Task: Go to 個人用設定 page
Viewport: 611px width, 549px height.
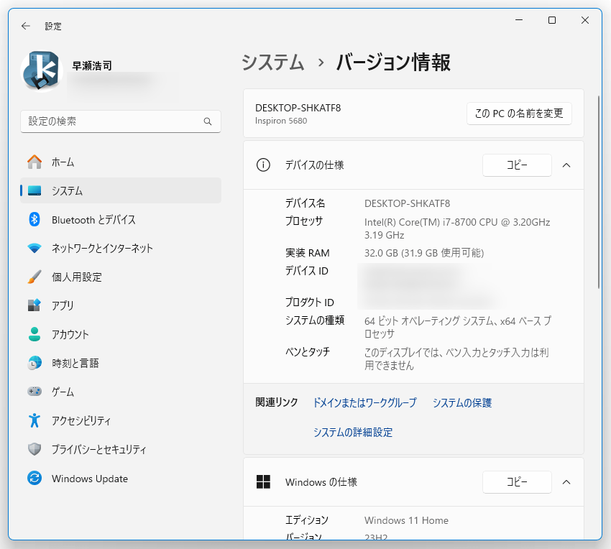Action: click(121, 277)
